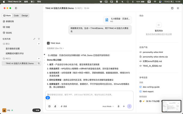Open Control Center in the menu bar
The width and height of the screenshot is (183, 114).
pyautogui.click(x=160, y=2)
